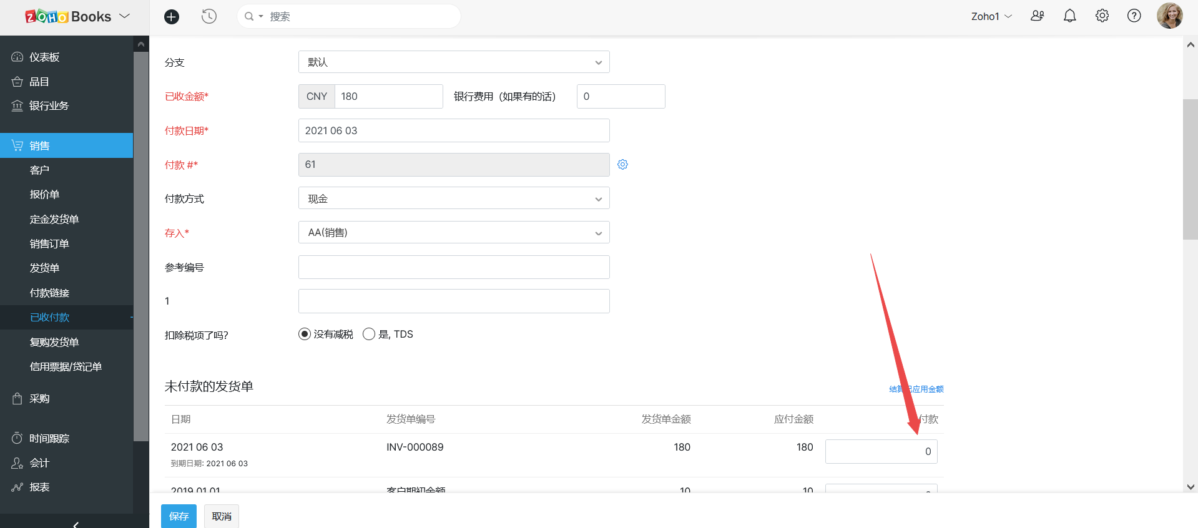Open 发货单 in the sales submenu

44,268
